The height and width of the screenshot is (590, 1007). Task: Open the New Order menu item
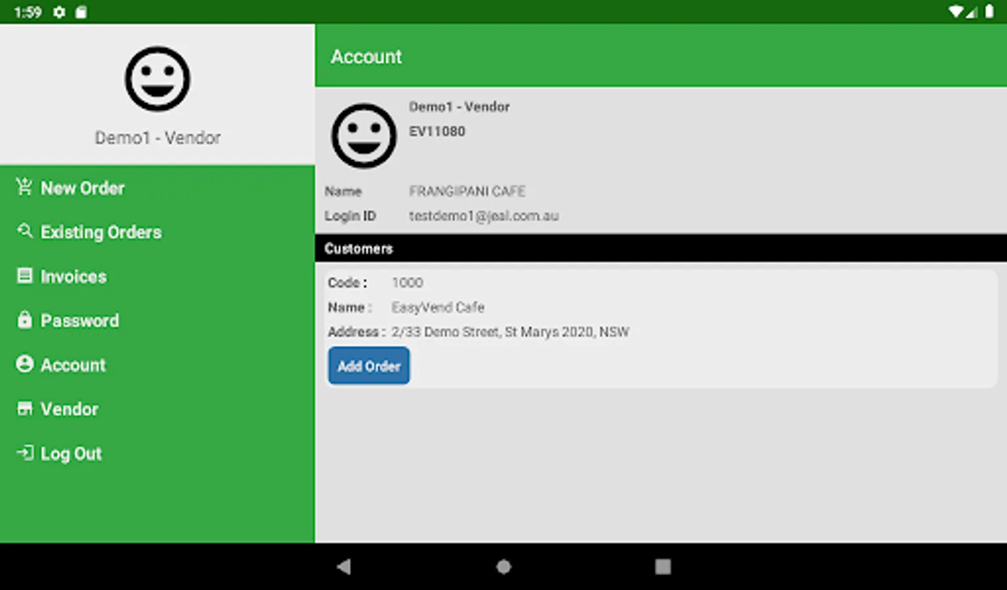(x=157, y=187)
